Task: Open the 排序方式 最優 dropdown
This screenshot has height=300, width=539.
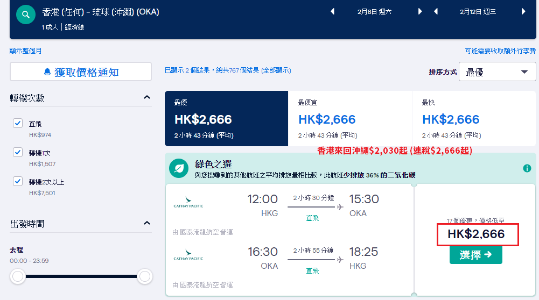Action: pyautogui.click(x=497, y=72)
